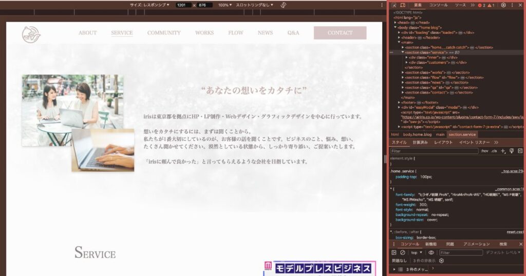Screen dimensions: 526x276
Task: Toggle the .cls classes button
Action: (494, 151)
